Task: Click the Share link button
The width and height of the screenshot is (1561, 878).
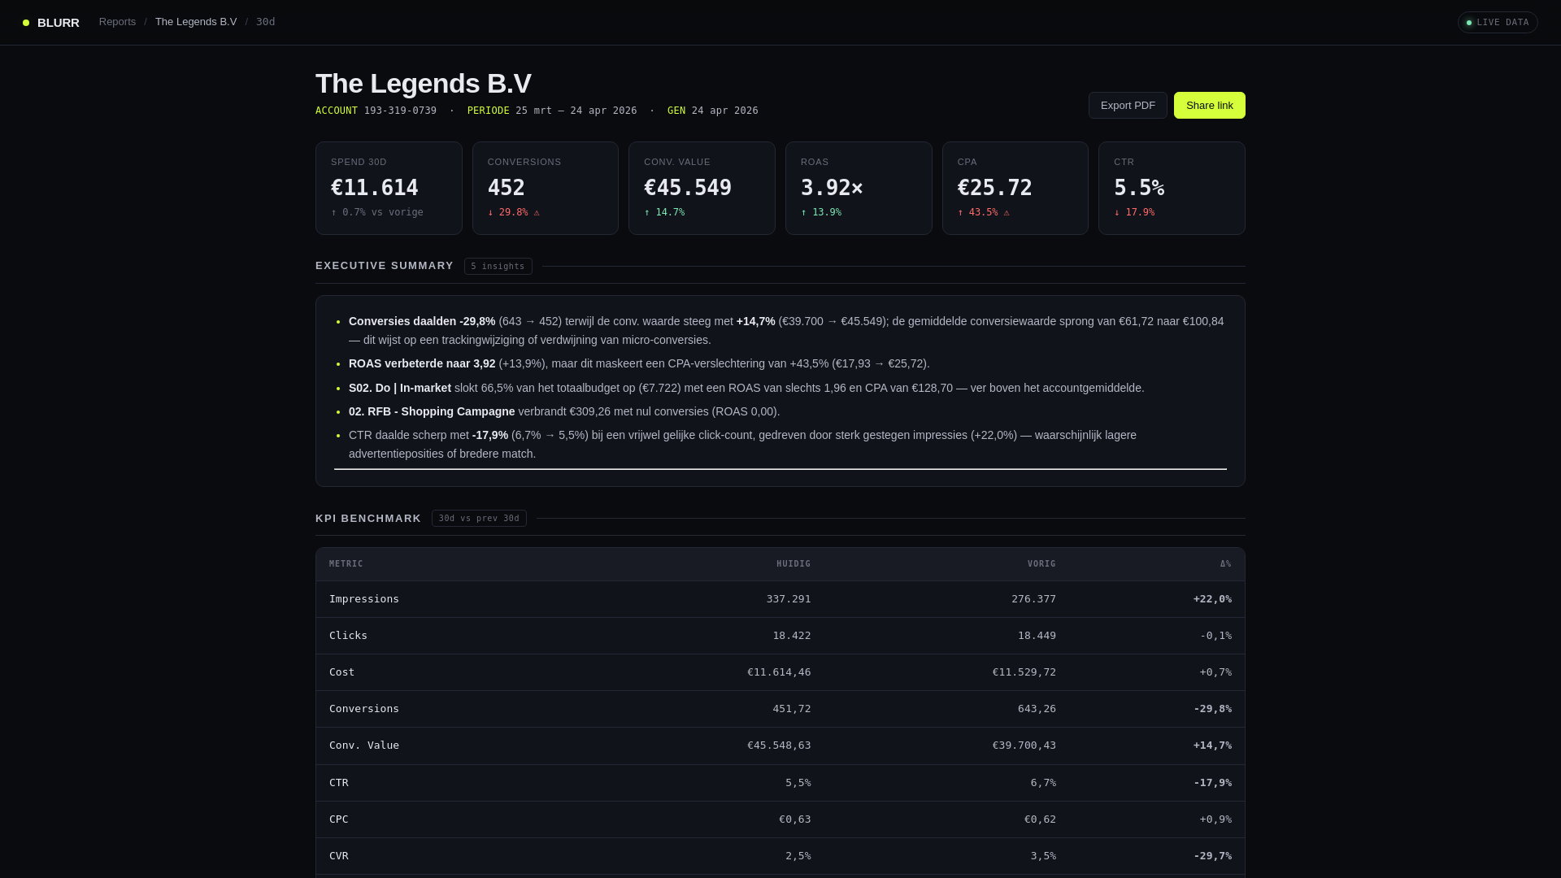Action: (x=1209, y=106)
